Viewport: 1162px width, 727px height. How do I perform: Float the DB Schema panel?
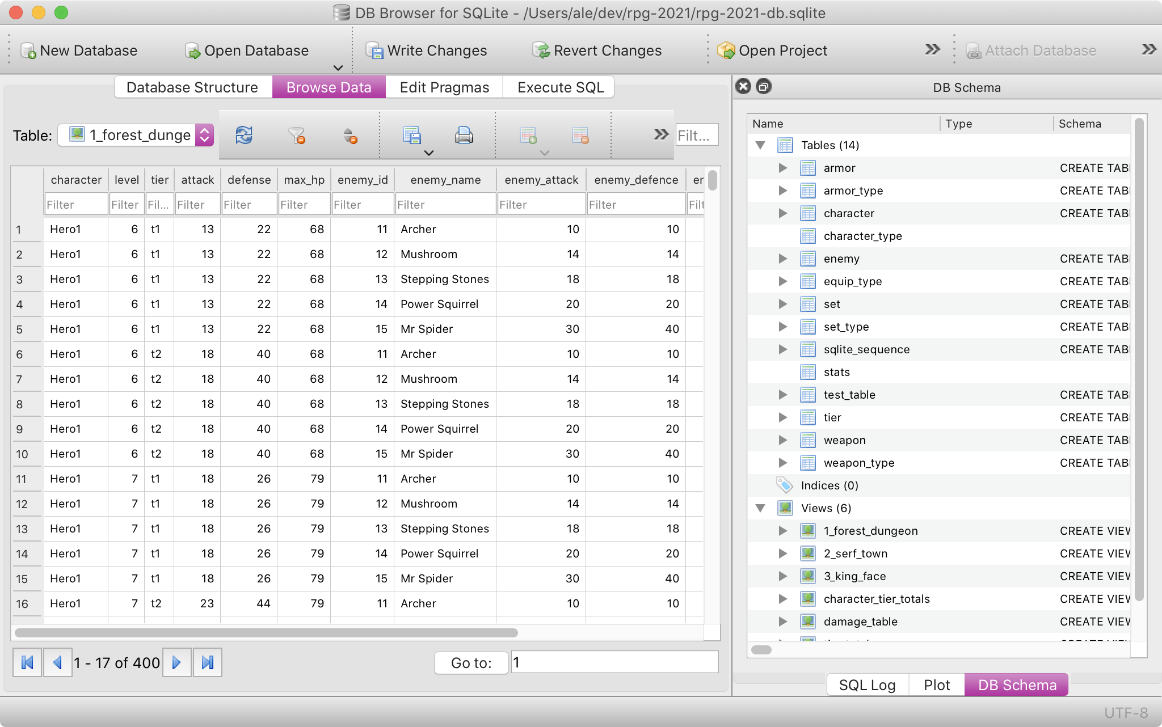[763, 87]
